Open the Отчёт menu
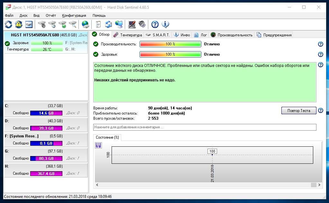This screenshot has height=203, width=329. tap(51, 15)
